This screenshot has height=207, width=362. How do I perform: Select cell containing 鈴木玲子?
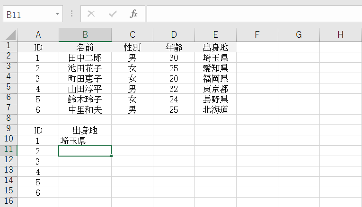click(x=85, y=99)
